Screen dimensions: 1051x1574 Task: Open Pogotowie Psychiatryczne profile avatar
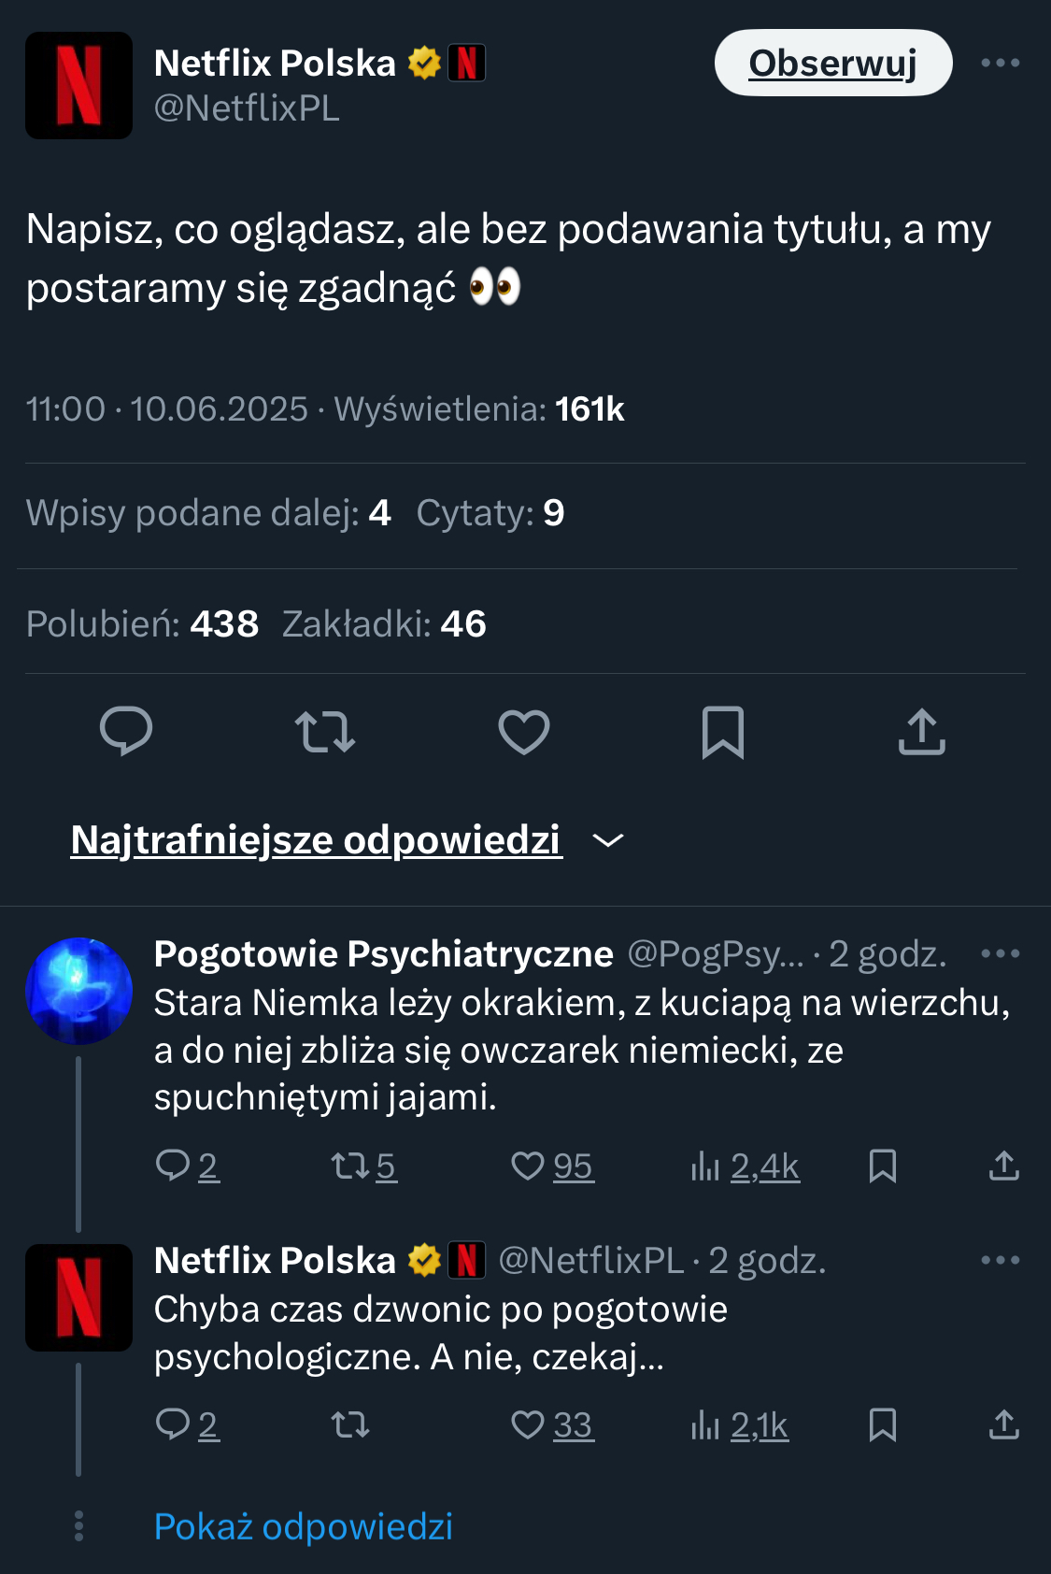pos(78,991)
